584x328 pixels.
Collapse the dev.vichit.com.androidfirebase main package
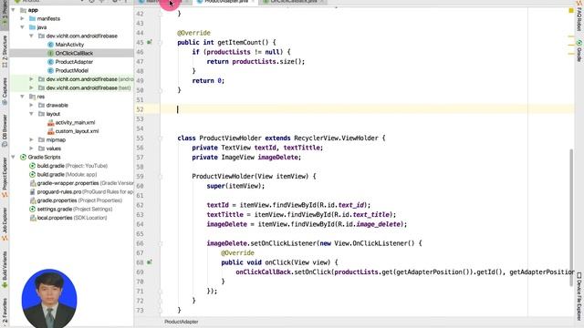31,36
